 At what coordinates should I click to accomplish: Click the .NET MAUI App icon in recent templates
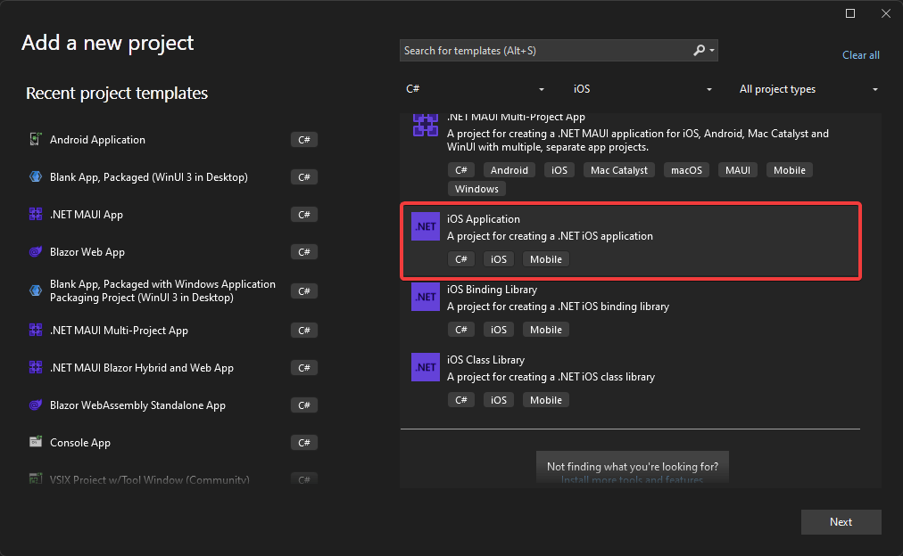tap(36, 215)
